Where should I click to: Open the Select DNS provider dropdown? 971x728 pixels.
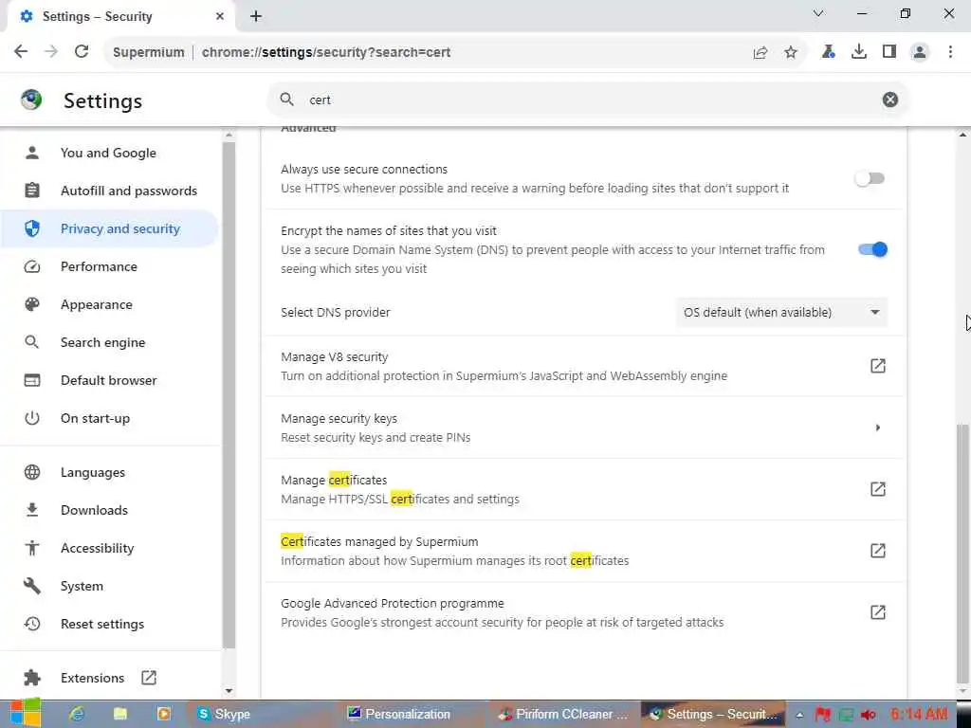point(781,313)
